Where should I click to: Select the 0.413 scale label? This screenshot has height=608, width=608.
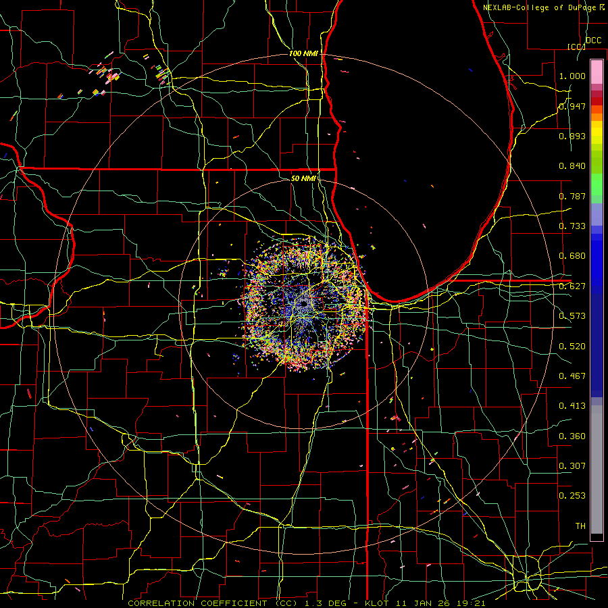[572, 406]
